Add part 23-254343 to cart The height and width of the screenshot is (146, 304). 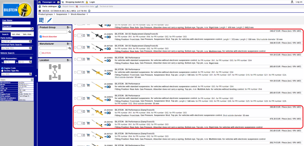coord(88,111)
